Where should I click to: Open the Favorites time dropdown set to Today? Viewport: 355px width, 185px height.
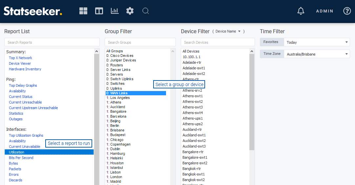click(x=317, y=42)
